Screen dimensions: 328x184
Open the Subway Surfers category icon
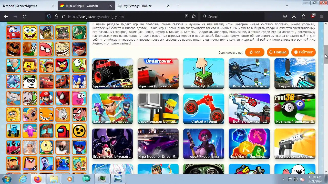[46, 65]
